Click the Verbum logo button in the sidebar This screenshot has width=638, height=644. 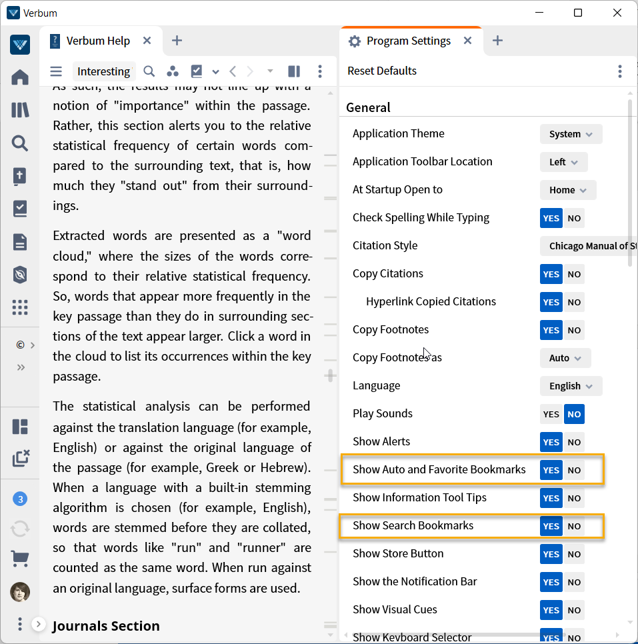pos(20,45)
